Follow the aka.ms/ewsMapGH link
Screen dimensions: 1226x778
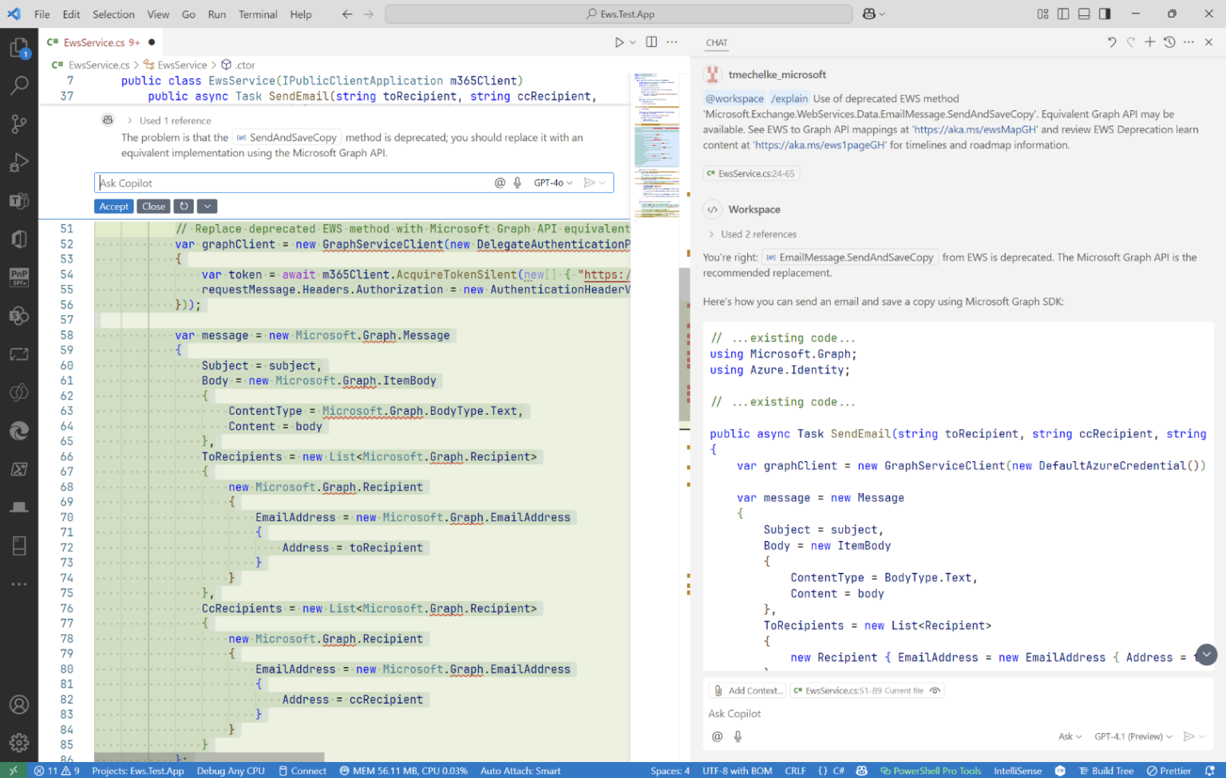click(974, 128)
